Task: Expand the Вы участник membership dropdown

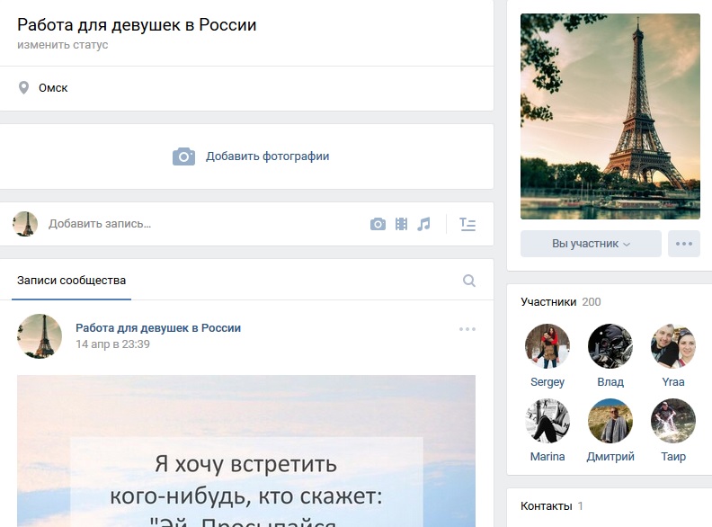Action: point(591,244)
